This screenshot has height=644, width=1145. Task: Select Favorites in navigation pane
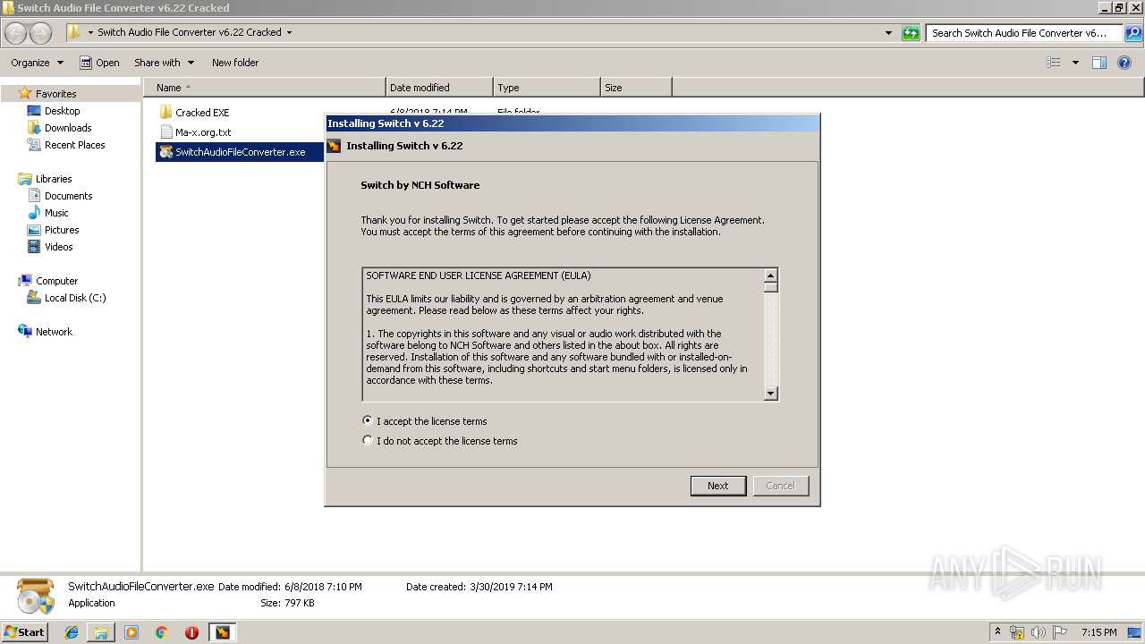pyautogui.click(x=55, y=93)
